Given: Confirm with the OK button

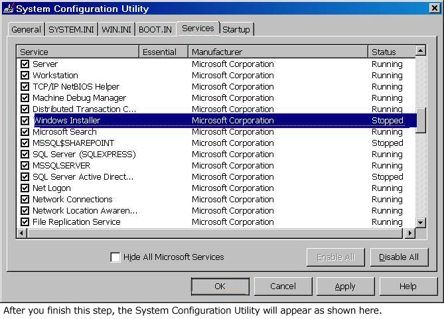Looking at the screenshot, I should pyautogui.click(x=220, y=287).
